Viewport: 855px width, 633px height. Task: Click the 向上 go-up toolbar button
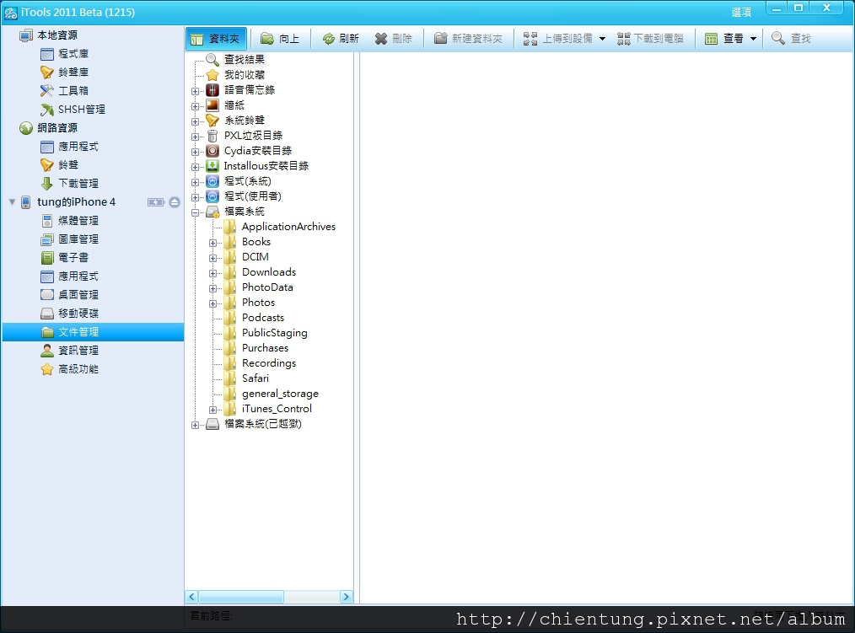tap(280, 38)
